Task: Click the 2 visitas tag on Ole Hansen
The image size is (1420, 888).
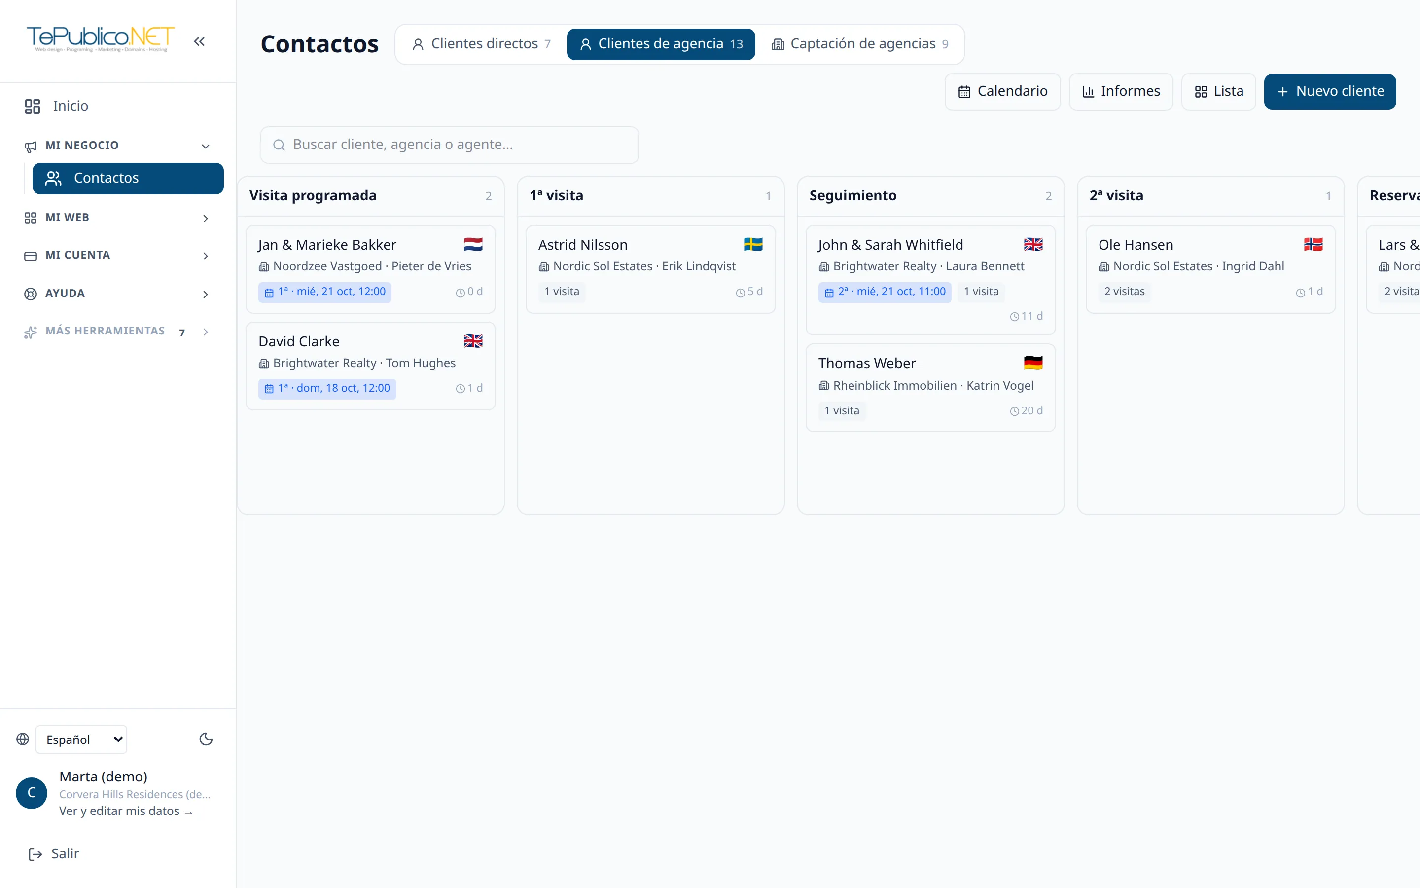Action: (1124, 292)
